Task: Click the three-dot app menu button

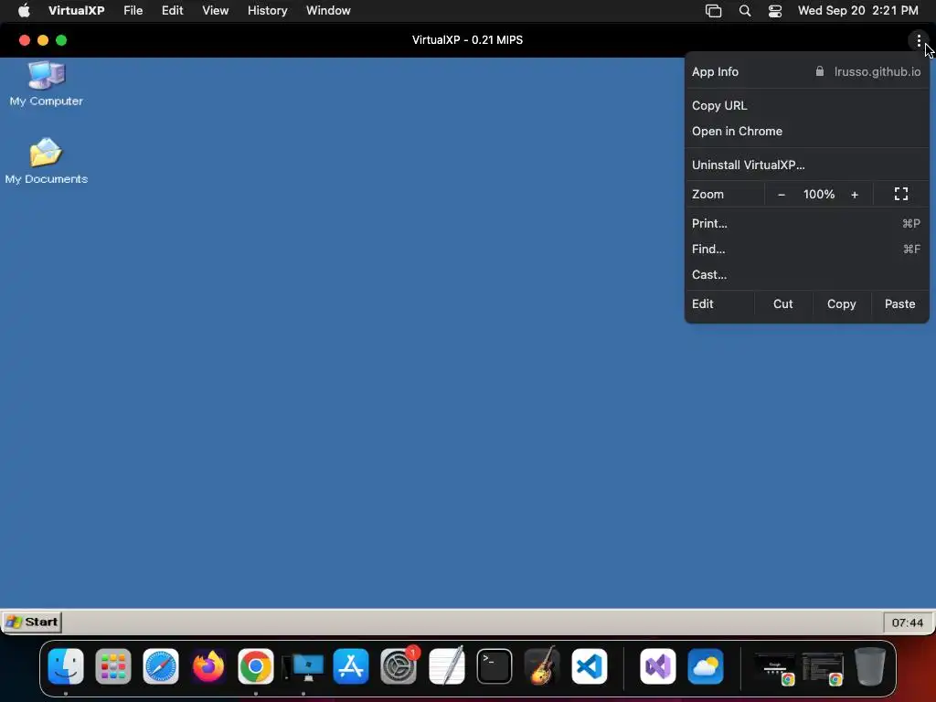Action: 919,40
